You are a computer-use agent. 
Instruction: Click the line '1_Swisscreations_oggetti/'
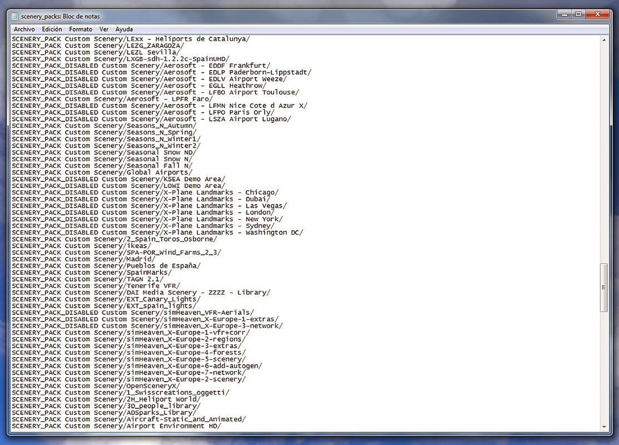click(x=120, y=393)
